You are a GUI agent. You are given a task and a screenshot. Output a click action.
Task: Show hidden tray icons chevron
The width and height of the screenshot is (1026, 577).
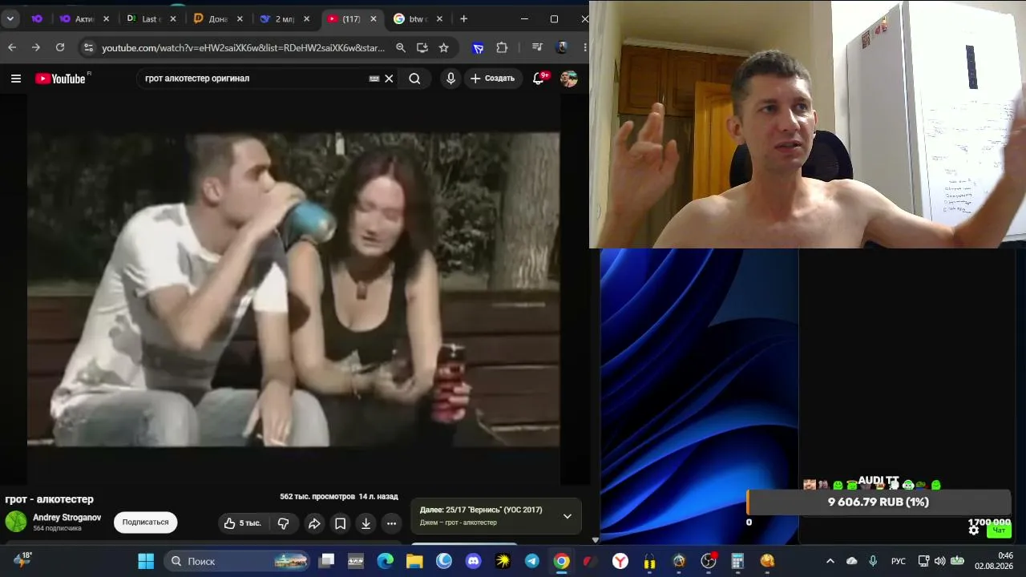pos(830,561)
